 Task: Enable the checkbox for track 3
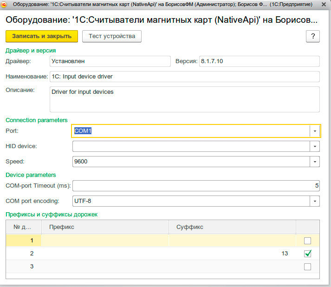click(307, 267)
